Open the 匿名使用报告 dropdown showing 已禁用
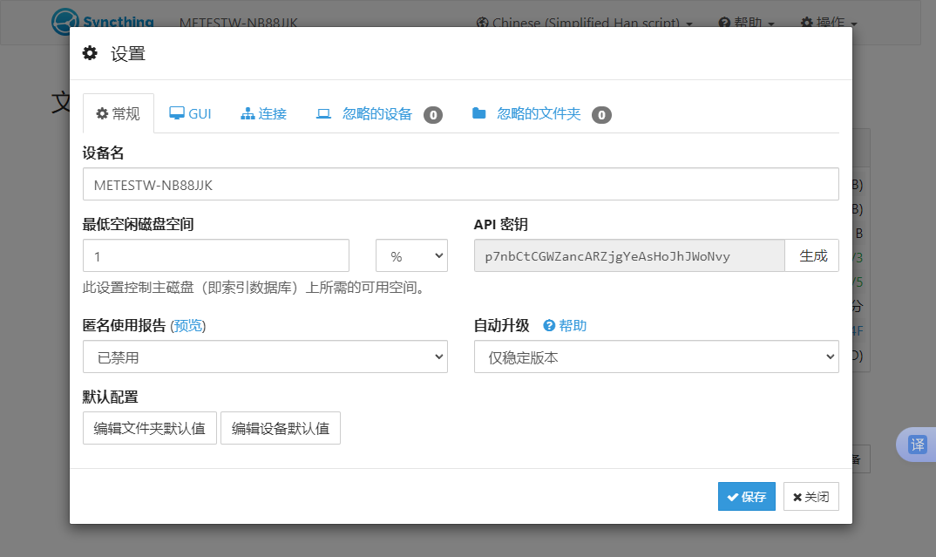The image size is (936, 557). (264, 357)
